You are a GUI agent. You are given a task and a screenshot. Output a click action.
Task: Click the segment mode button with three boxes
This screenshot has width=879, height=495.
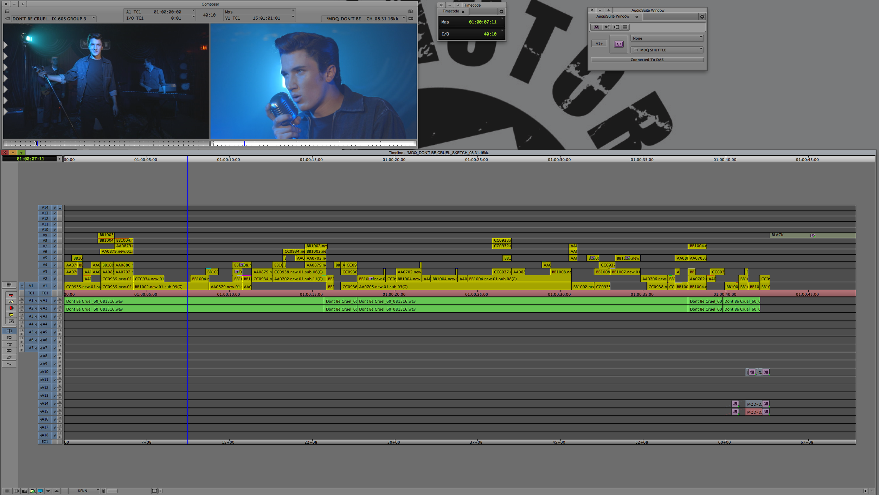point(9,351)
